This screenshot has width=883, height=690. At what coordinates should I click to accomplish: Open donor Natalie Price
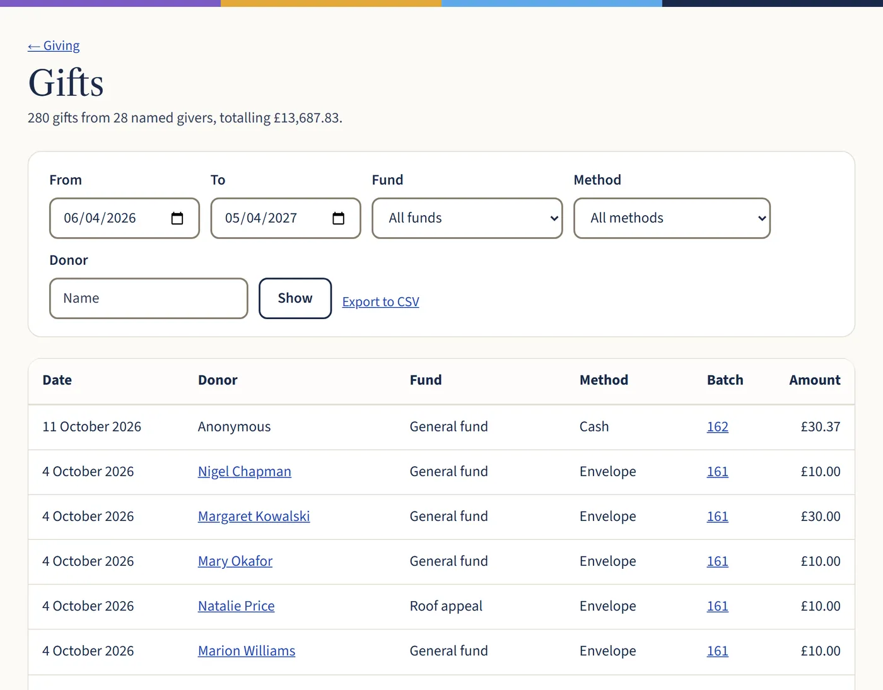pos(236,606)
